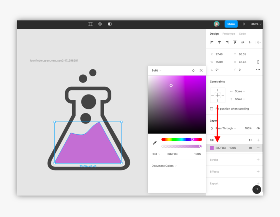280x217 pixels.
Task: Click the blue Share button
Action: [x=231, y=24]
